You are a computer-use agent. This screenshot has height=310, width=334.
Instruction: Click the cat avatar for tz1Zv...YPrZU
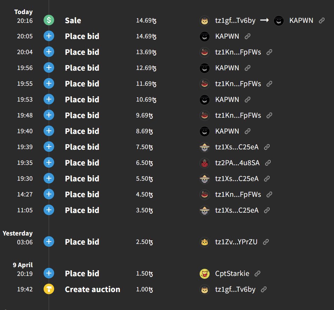point(205,242)
